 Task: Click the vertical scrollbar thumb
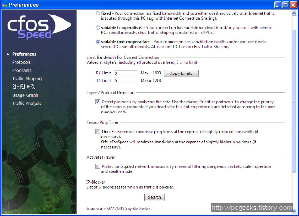294,101
